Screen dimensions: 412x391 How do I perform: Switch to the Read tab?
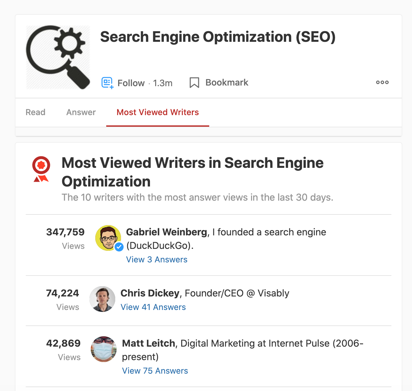(35, 112)
